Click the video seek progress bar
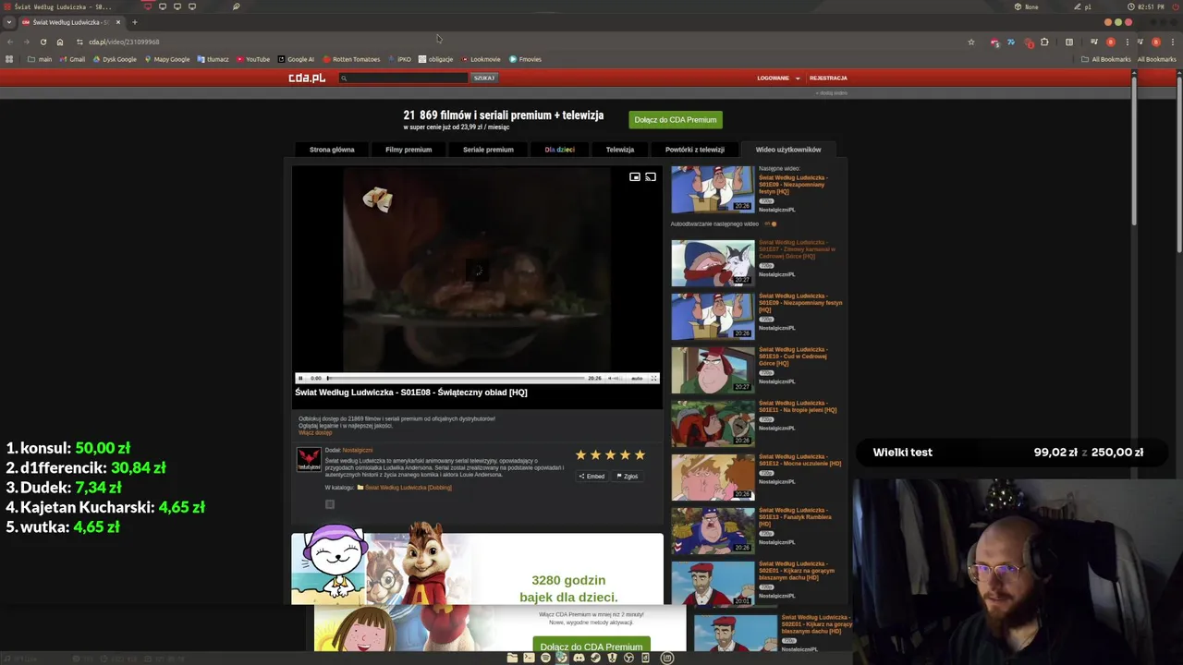This screenshot has width=1183, height=665. point(456,378)
